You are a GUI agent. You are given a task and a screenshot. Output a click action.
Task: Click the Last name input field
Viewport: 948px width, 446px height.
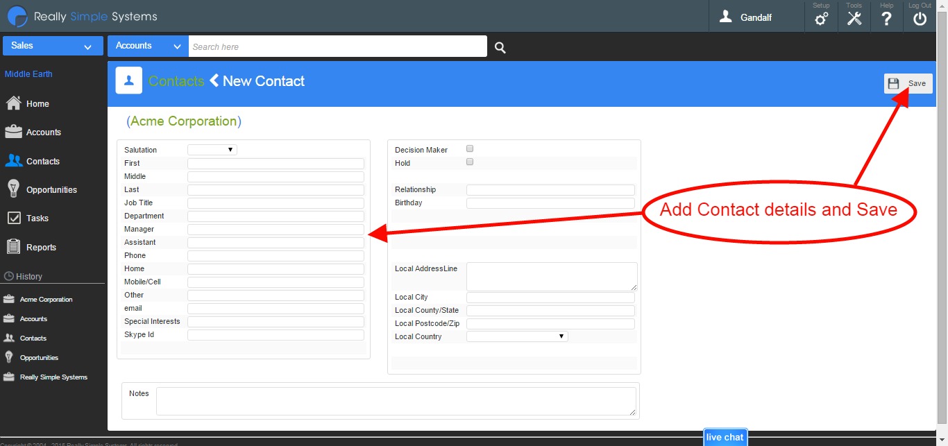click(x=276, y=190)
